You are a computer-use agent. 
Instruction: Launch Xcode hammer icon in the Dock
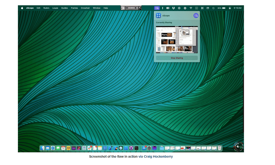110,148
